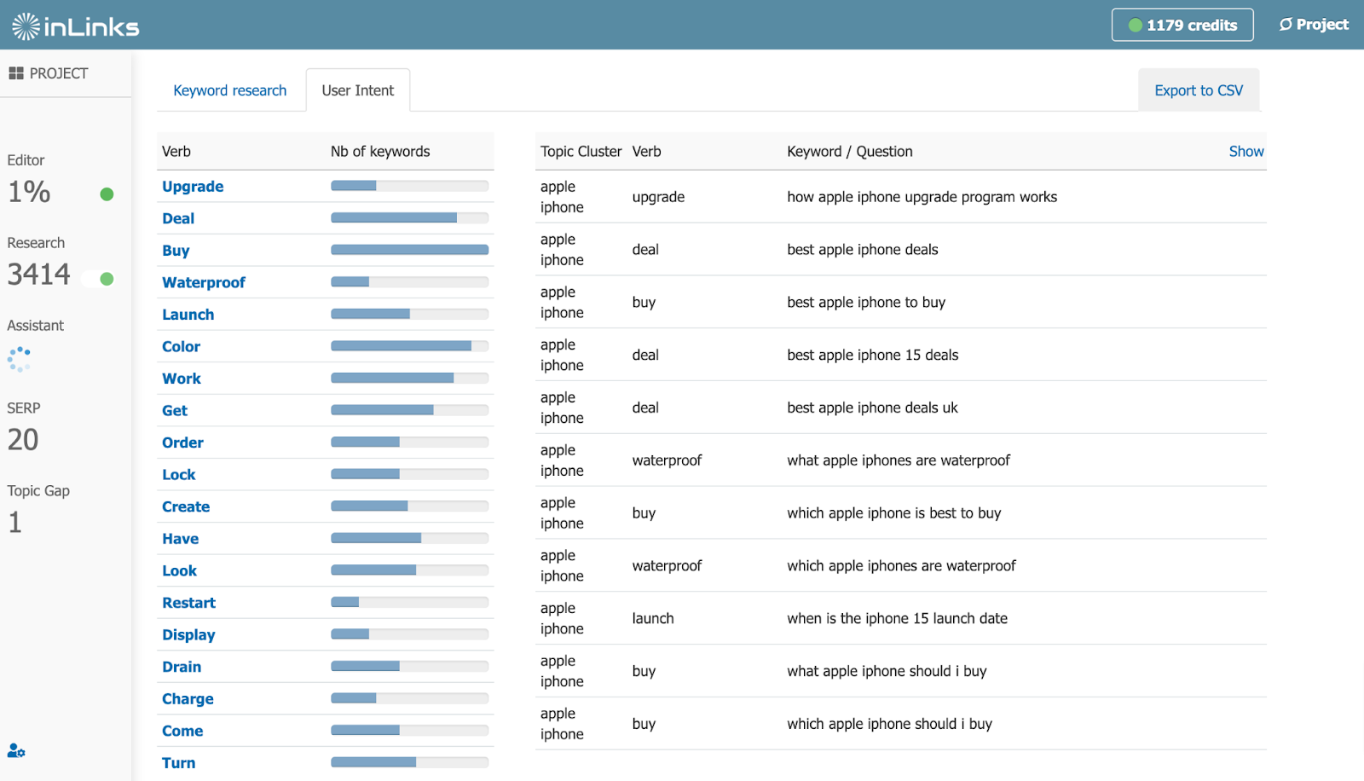Click the Lock verb link
The height and width of the screenshot is (781, 1364).
click(x=179, y=475)
